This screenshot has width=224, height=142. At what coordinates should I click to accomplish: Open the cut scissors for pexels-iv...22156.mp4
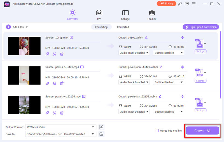pyautogui.click(x=54, y=113)
